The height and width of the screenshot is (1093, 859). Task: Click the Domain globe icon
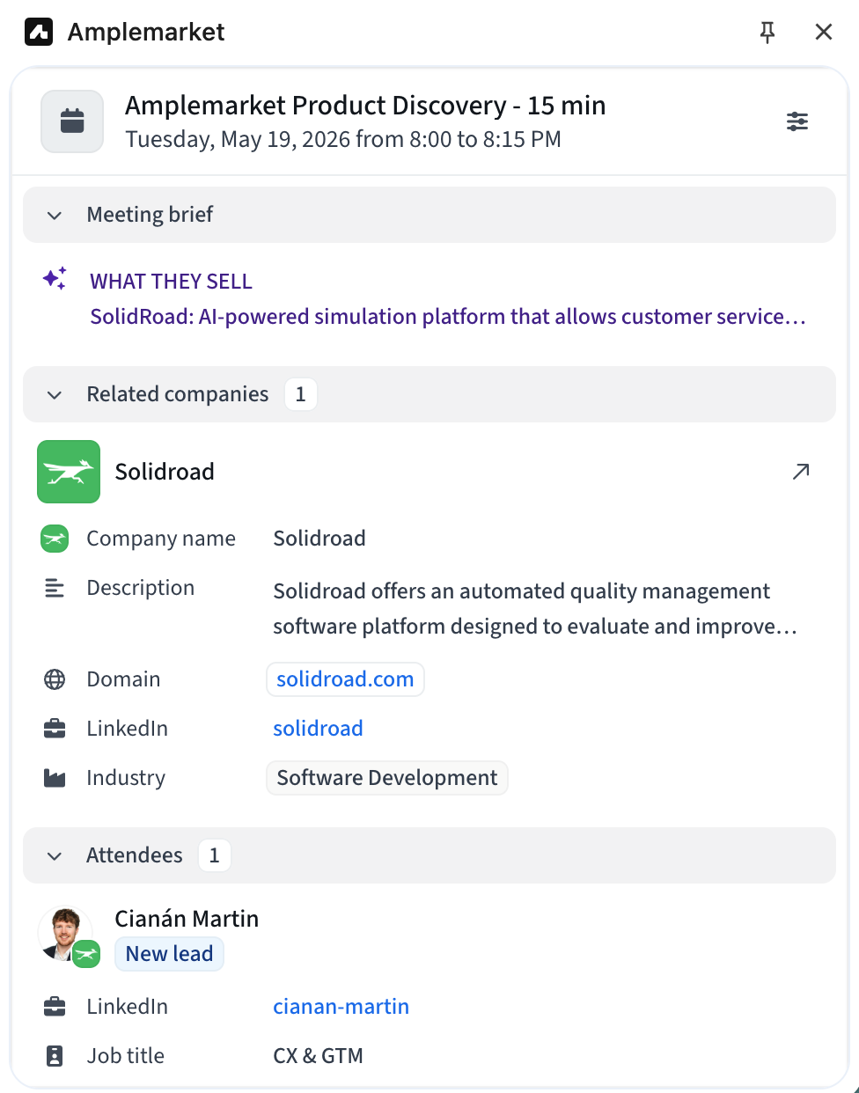(x=55, y=679)
